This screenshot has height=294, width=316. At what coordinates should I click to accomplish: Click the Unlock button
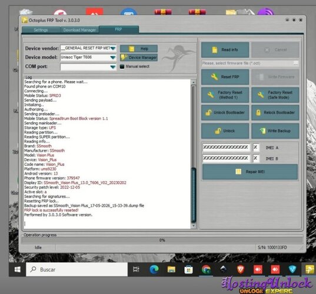[x=225, y=131]
